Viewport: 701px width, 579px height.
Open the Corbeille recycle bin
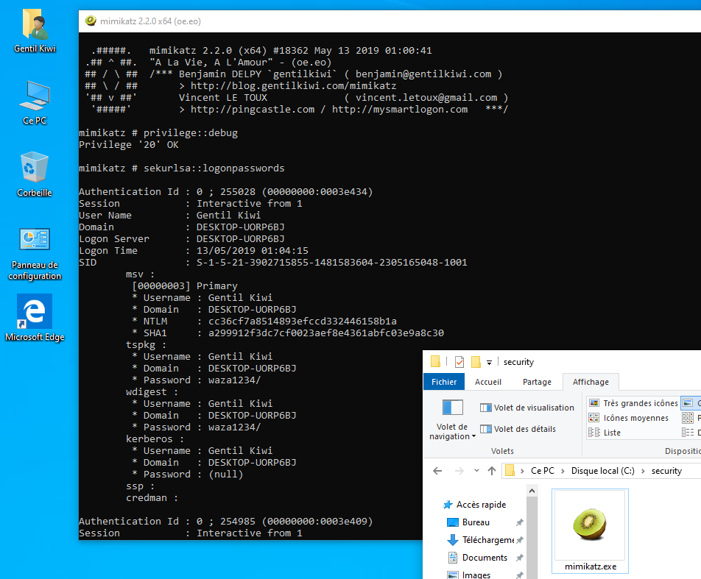point(35,174)
